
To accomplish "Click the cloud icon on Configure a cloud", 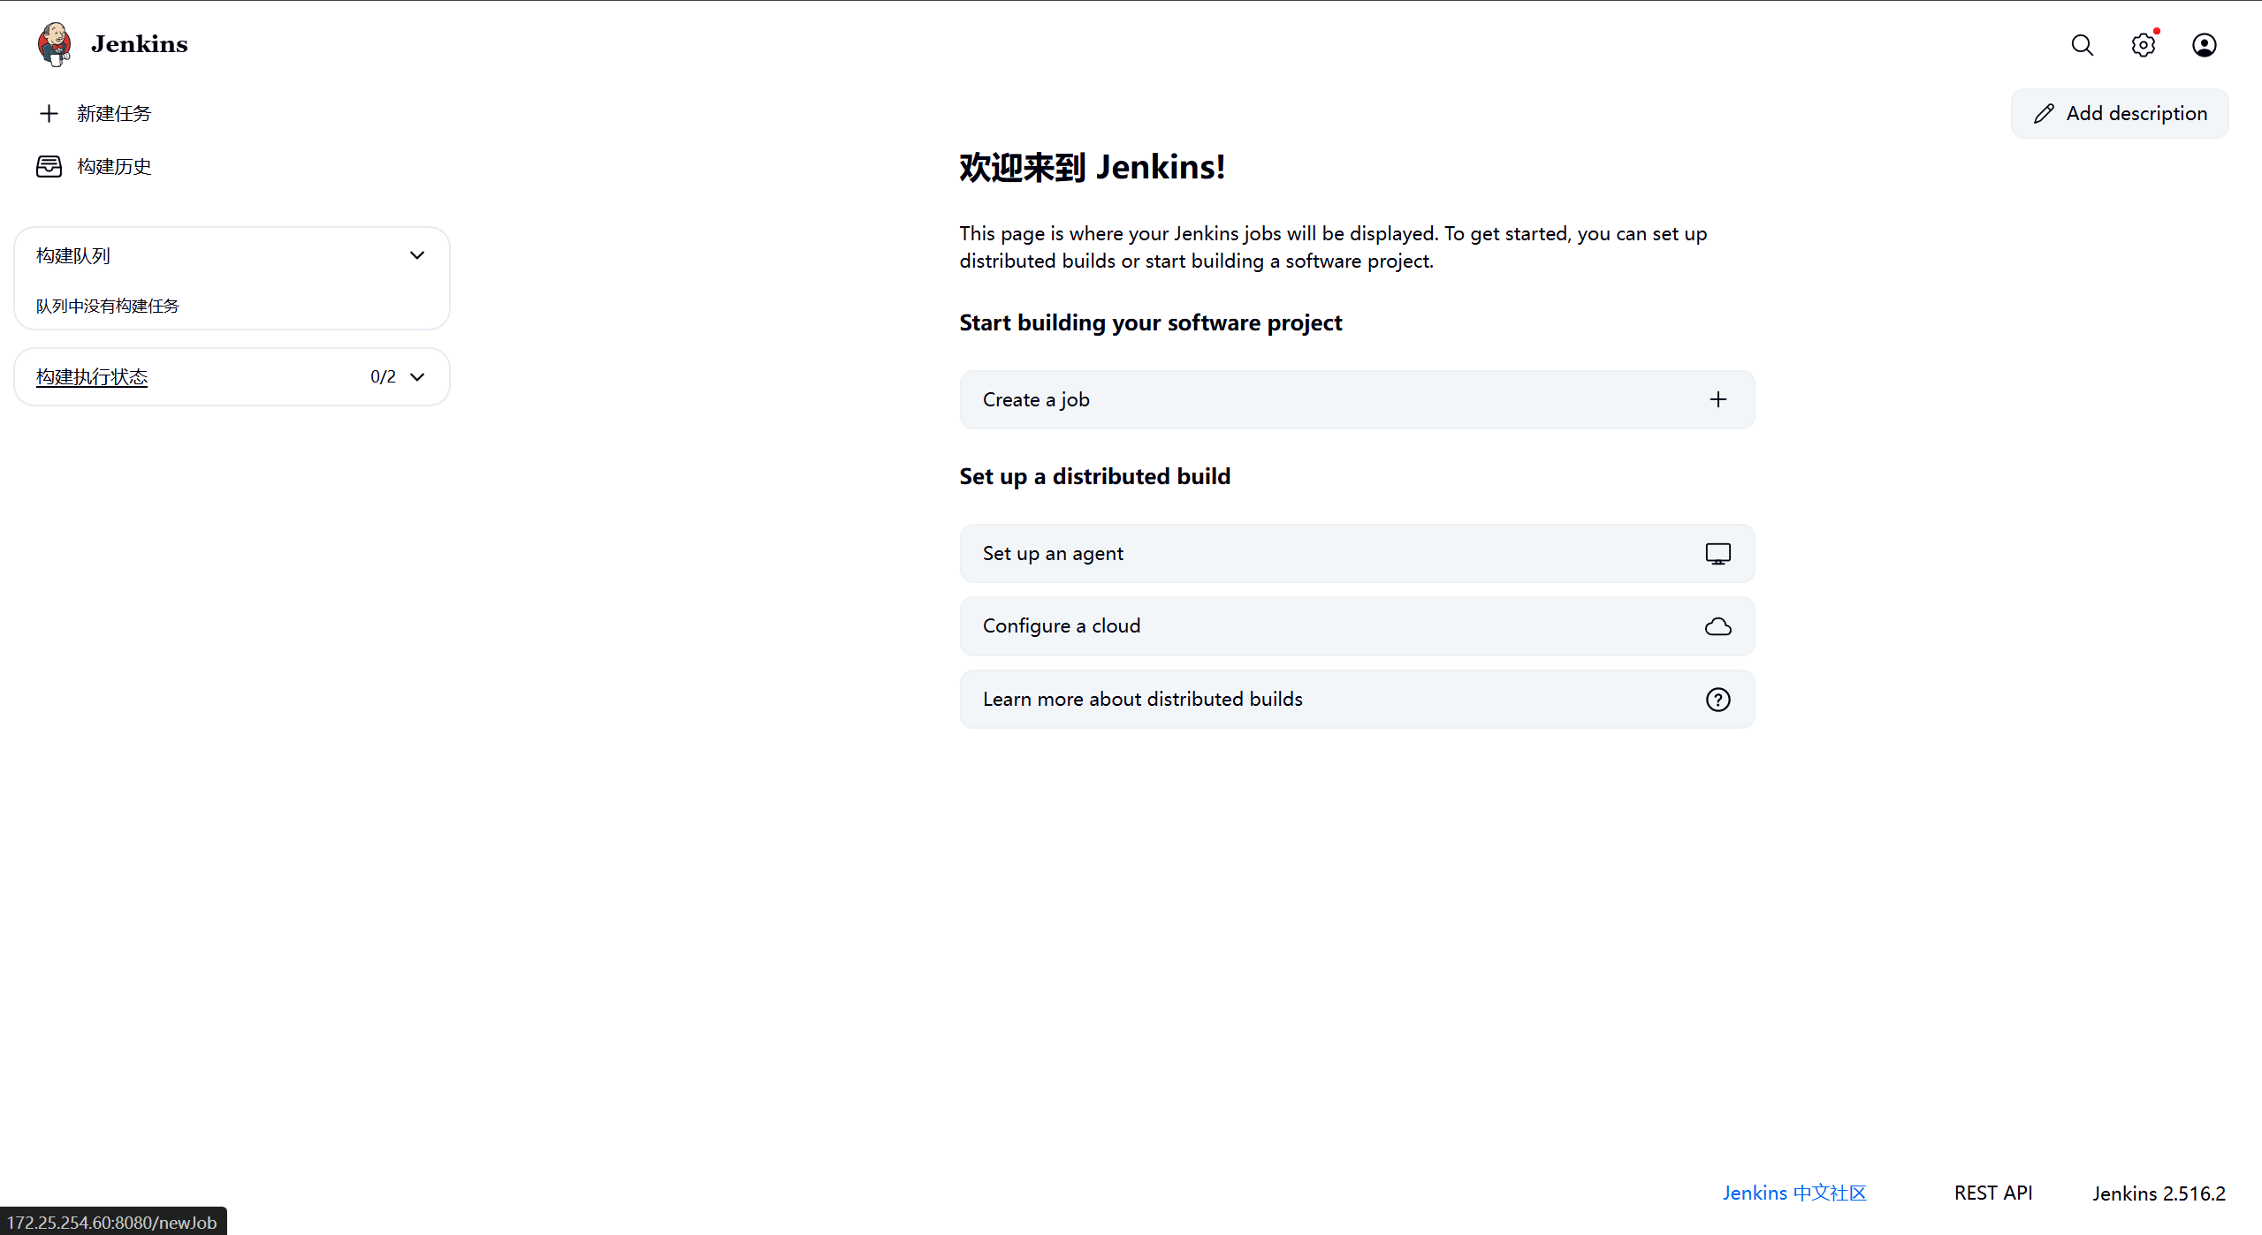I will 1717,626.
